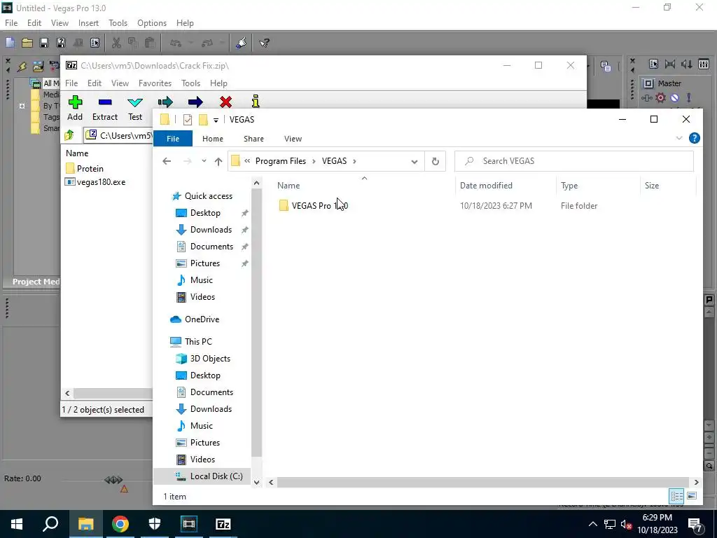Open Windows Security from taskbar
Viewport: 717px width, 538px height.
pyautogui.click(x=155, y=524)
